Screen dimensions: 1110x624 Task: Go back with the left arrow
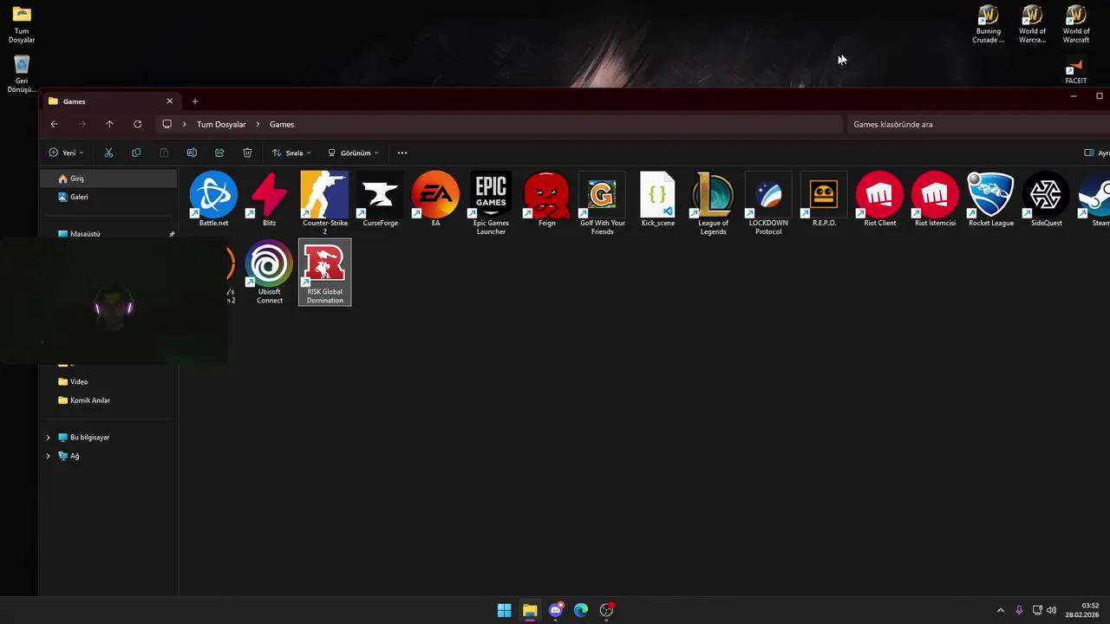[54, 124]
